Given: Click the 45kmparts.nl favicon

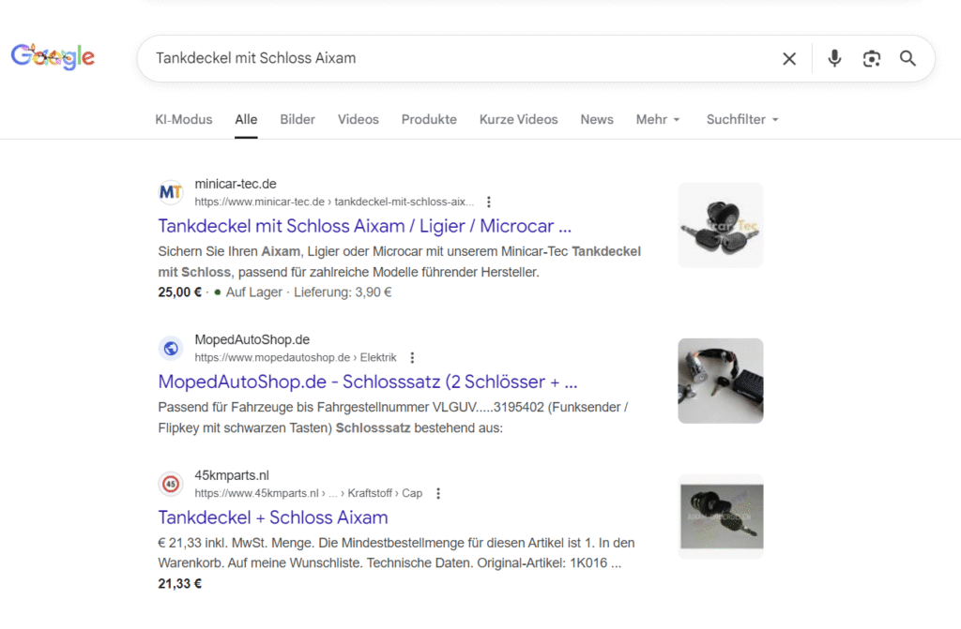Looking at the screenshot, I should [170, 483].
